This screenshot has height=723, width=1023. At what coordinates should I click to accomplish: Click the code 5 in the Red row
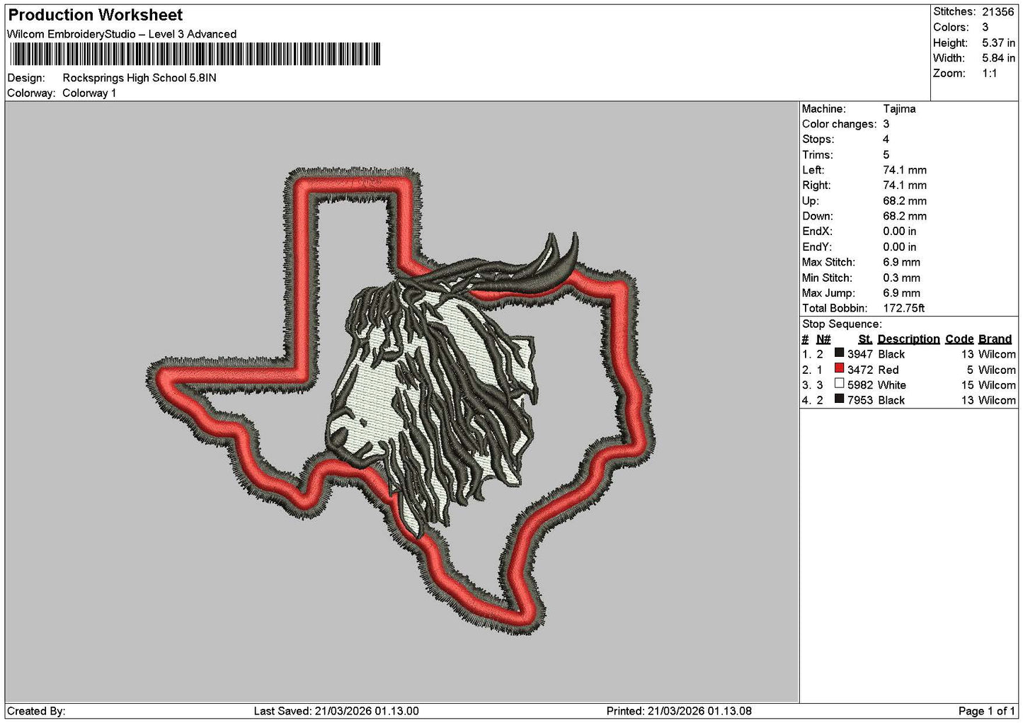tap(971, 370)
